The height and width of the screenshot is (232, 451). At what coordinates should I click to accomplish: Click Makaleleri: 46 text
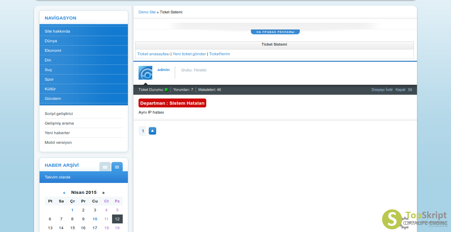click(x=210, y=90)
